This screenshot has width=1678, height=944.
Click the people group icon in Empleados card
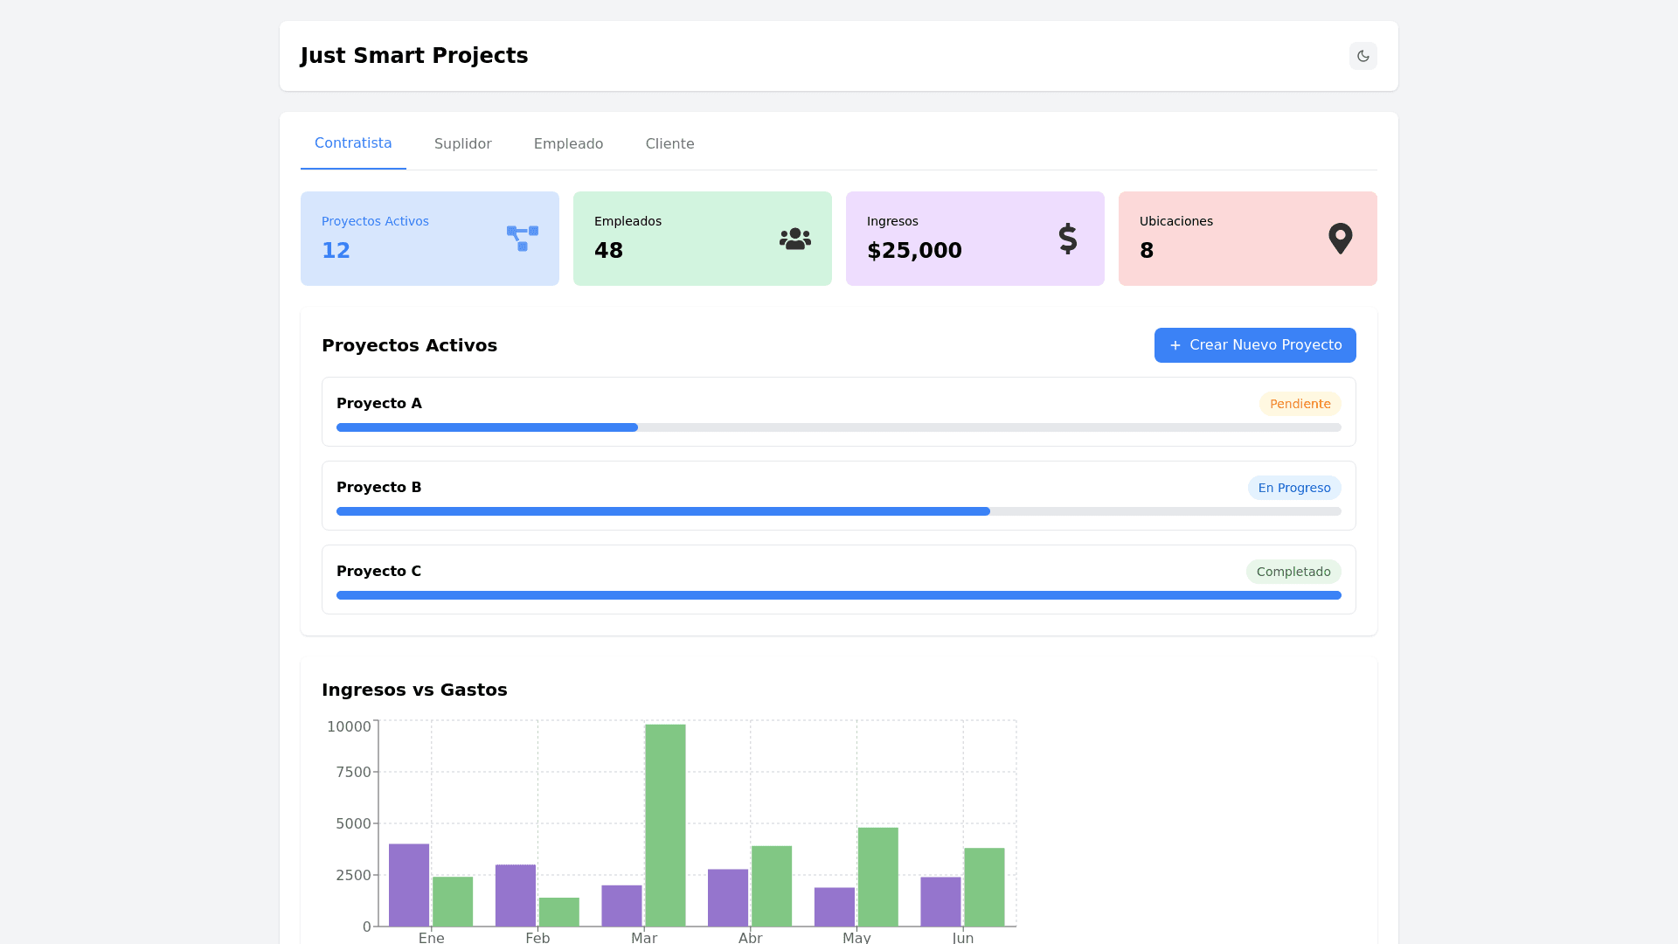click(x=794, y=239)
